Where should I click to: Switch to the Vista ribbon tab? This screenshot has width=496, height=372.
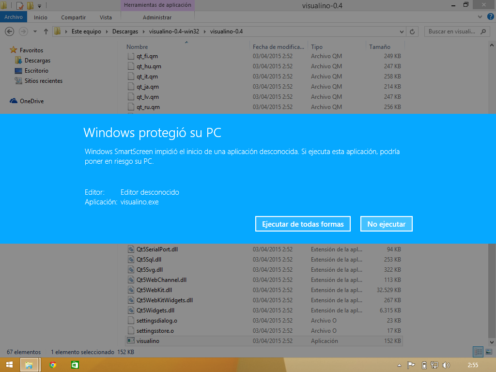106,17
